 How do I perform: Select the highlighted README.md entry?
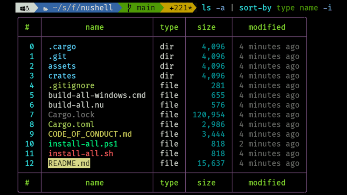coord(69,163)
